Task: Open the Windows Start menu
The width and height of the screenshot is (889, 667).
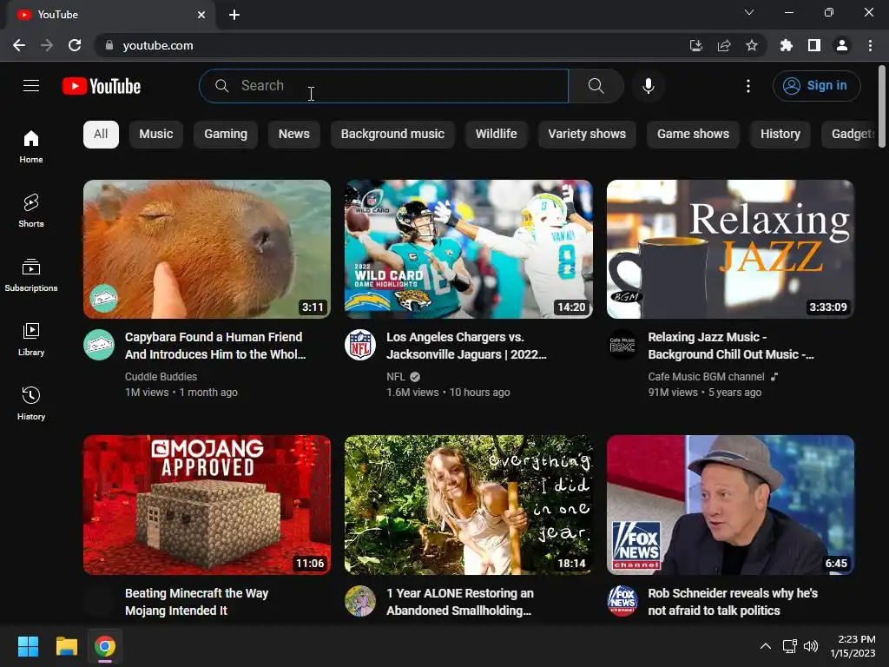Action: [x=28, y=646]
